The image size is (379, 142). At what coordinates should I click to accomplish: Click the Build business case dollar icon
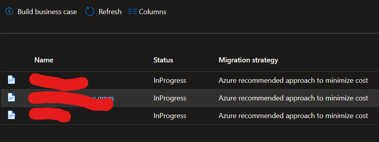9,11
